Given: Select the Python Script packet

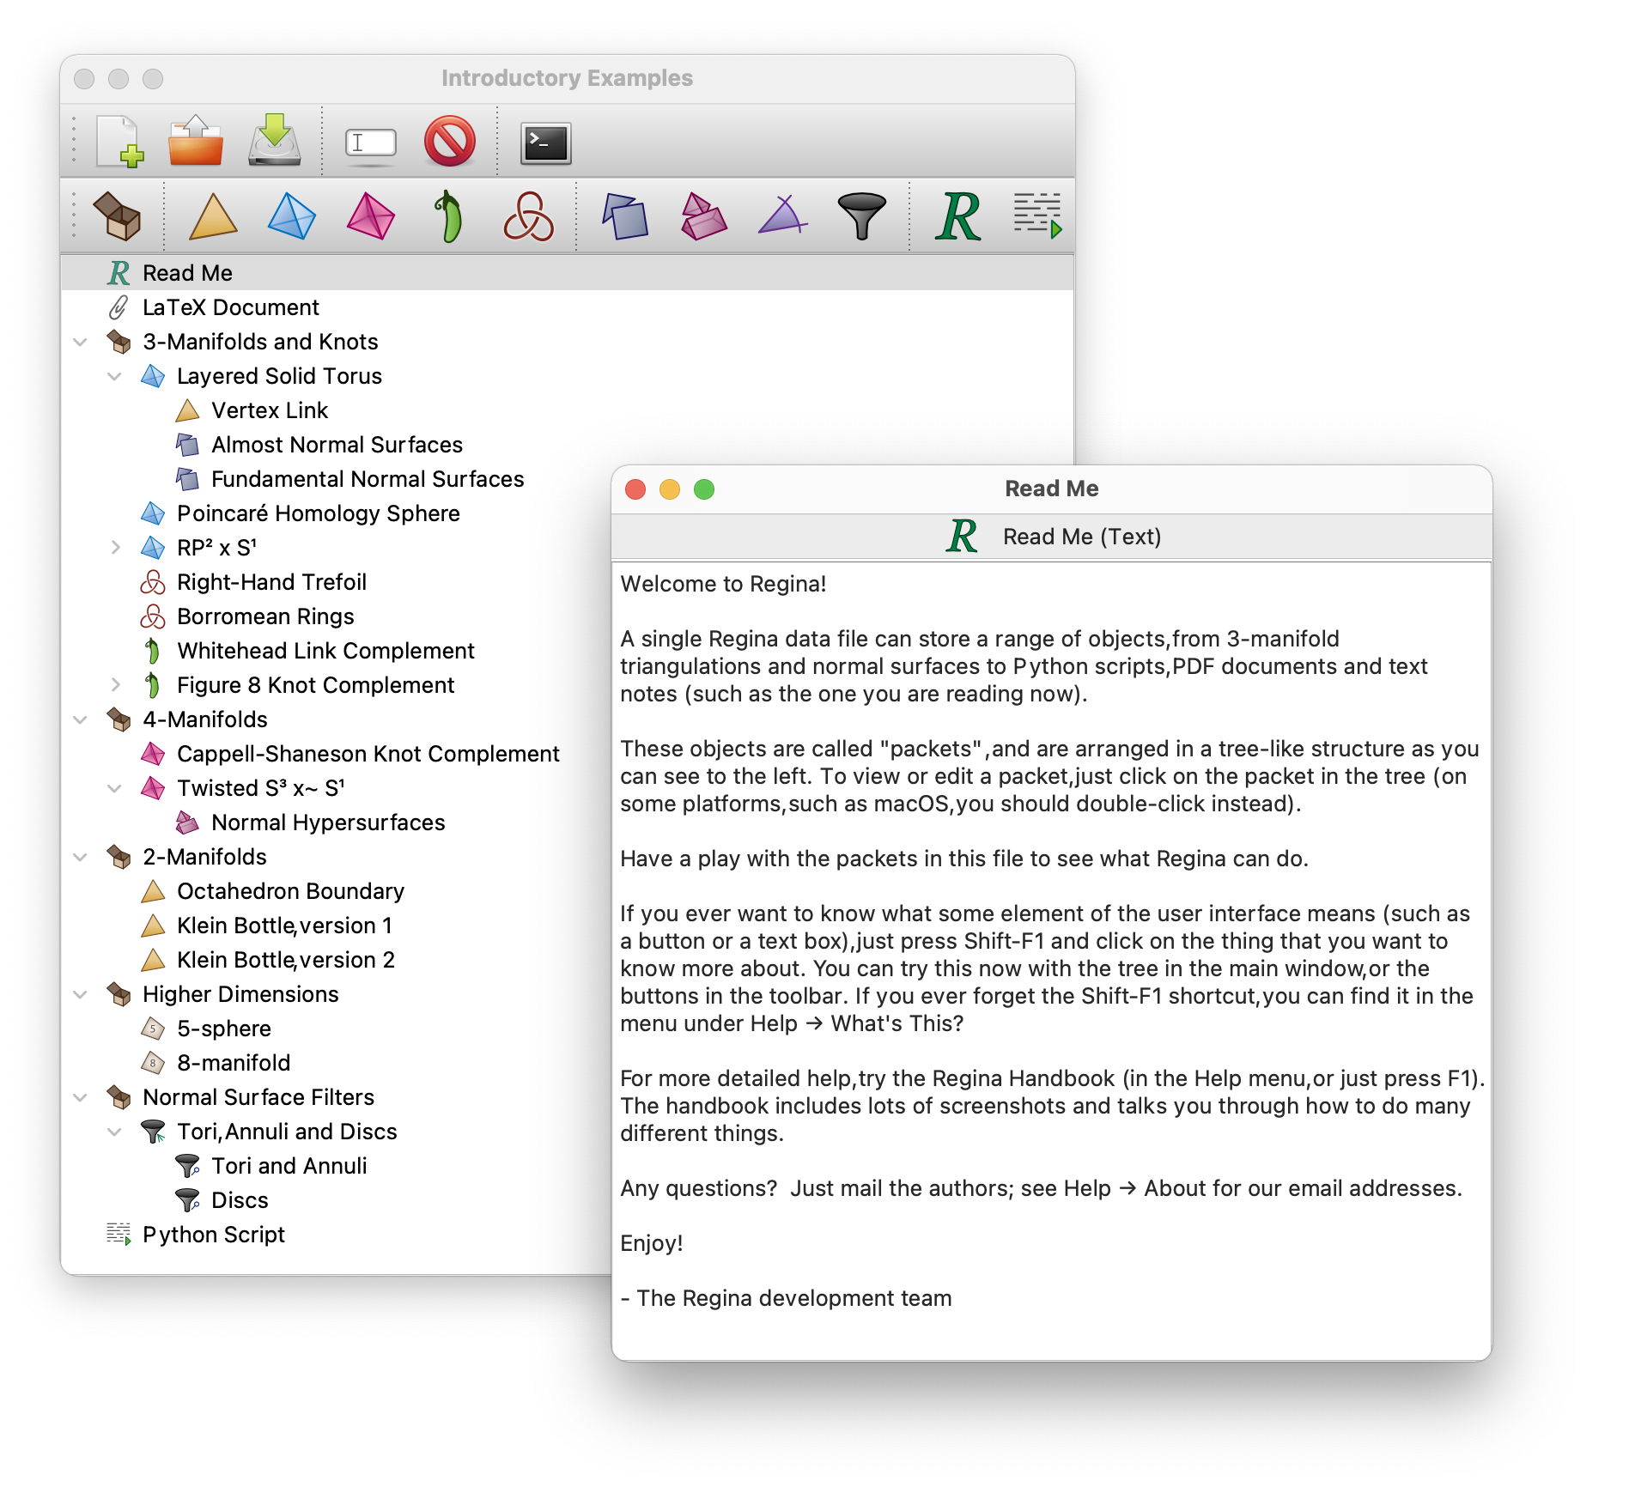Looking at the screenshot, I should click(213, 1235).
